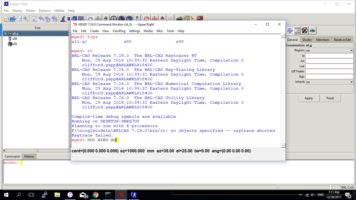
Task: Click the vertical bars icon in toolbar
Action: coord(81,19)
